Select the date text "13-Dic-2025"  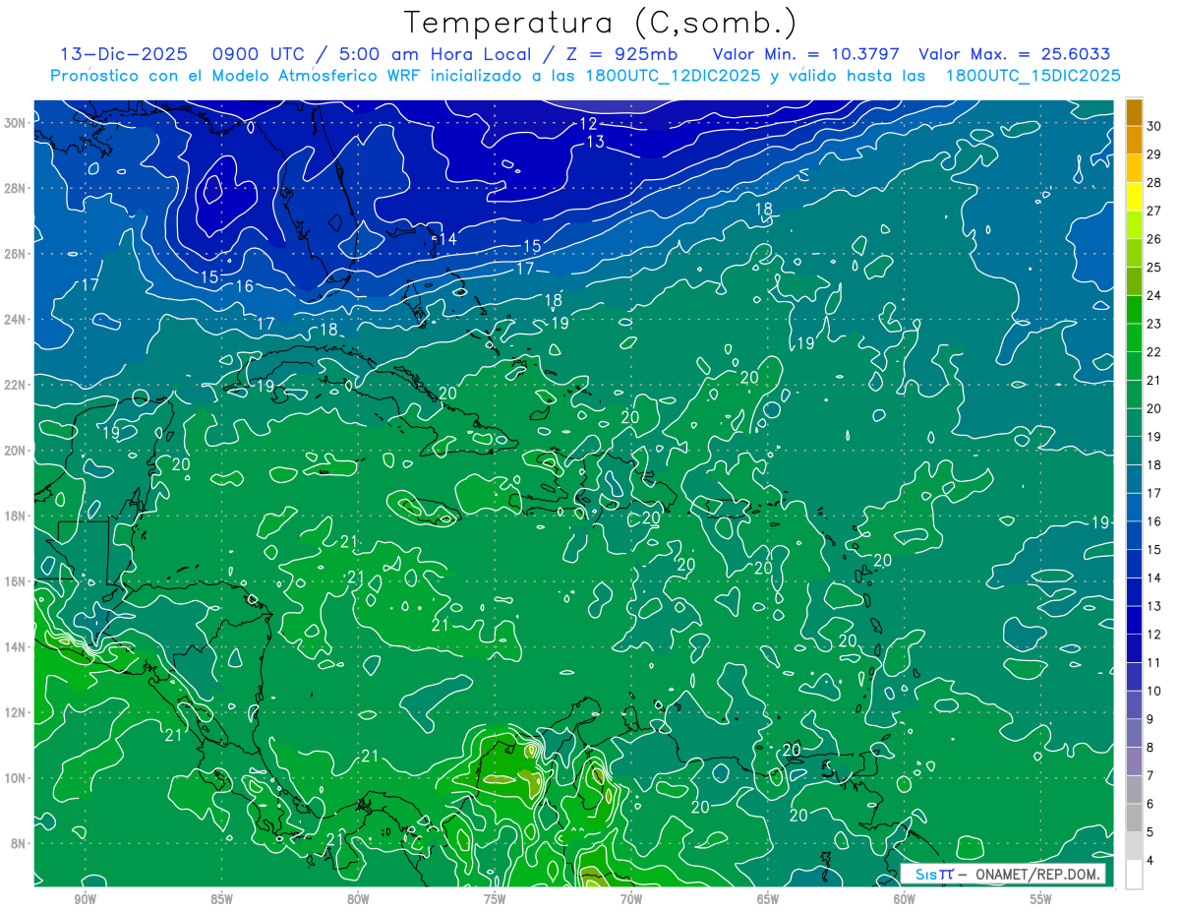(122, 54)
